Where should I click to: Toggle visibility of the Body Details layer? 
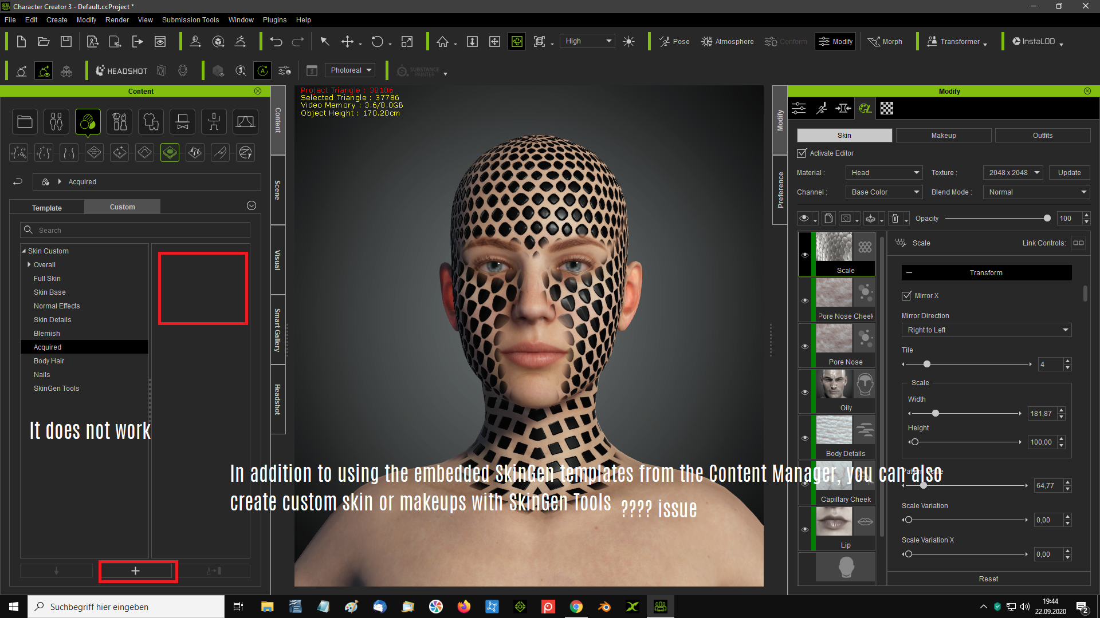pyautogui.click(x=805, y=438)
